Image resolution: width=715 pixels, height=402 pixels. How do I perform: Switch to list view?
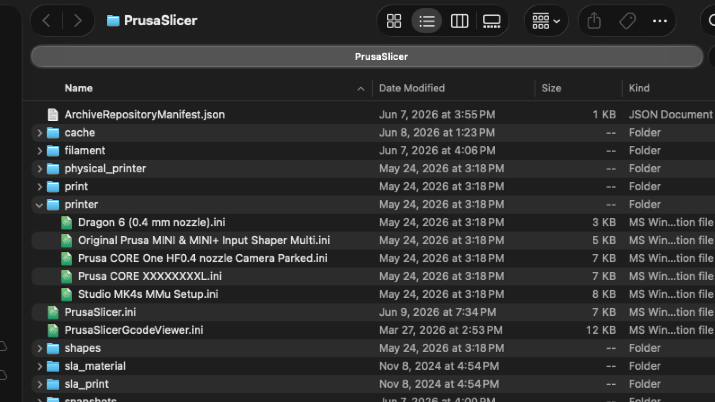click(427, 21)
